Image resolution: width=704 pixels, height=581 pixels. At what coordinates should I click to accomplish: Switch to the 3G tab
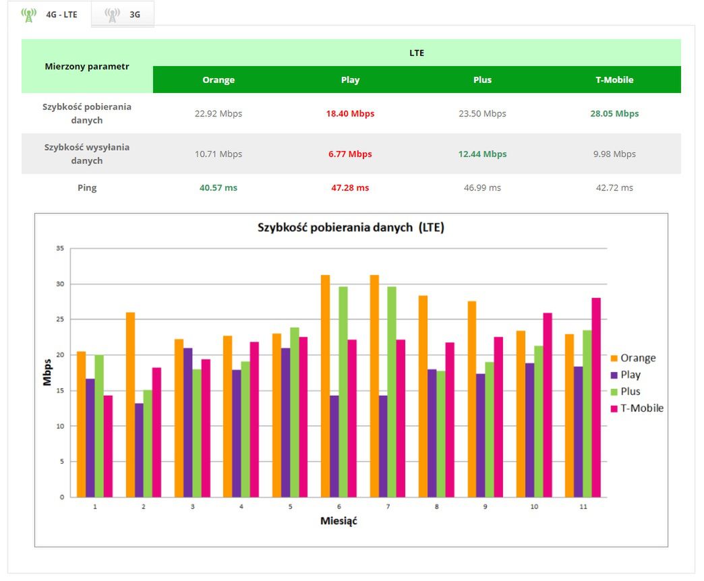[123, 14]
